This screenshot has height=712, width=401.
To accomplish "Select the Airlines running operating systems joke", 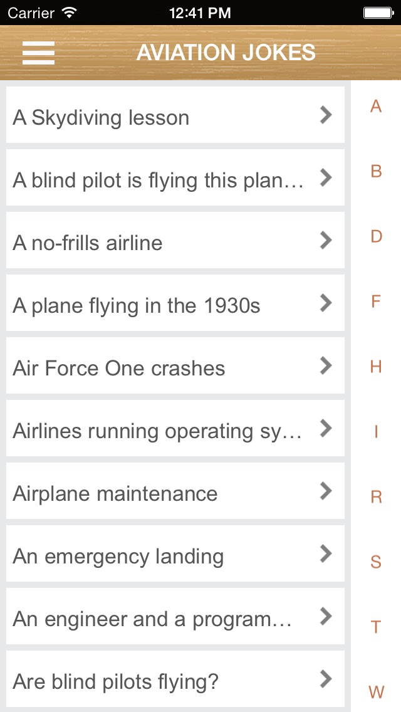I will (158, 431).
